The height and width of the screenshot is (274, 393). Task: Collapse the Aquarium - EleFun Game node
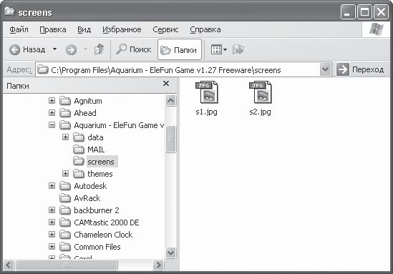pos(52,124)
